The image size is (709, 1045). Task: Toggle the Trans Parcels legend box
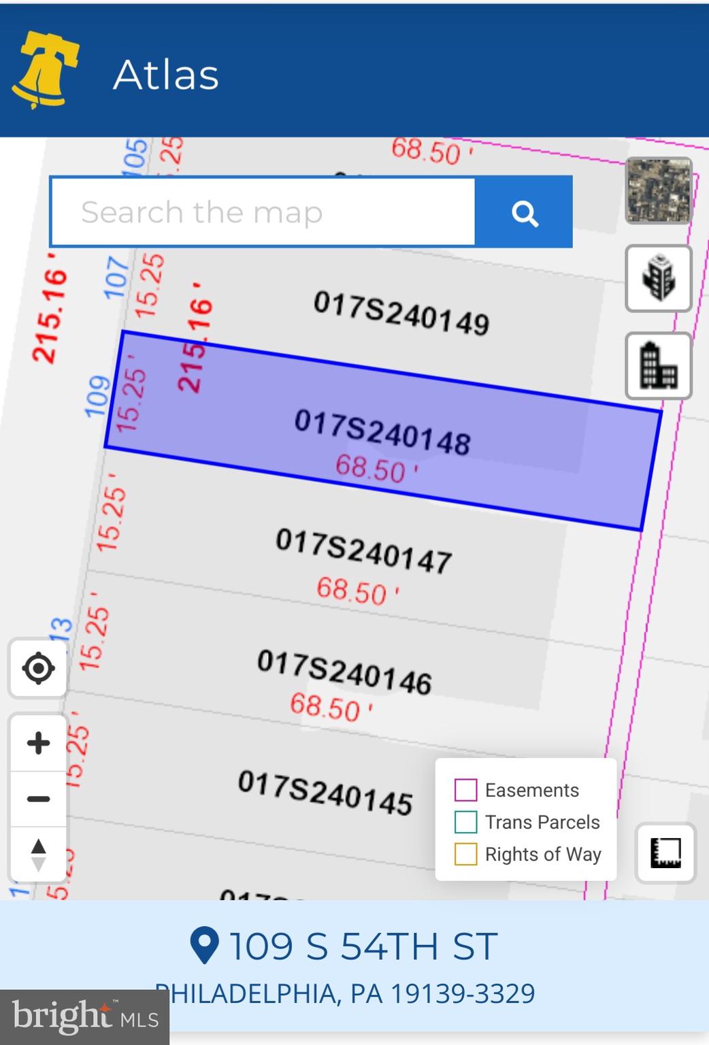click(465, 822)
